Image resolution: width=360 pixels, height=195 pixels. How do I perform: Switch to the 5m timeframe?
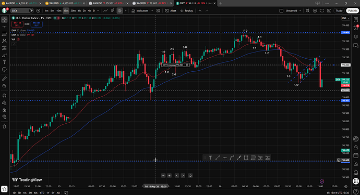pyautogui.click(x=52, y=11)
